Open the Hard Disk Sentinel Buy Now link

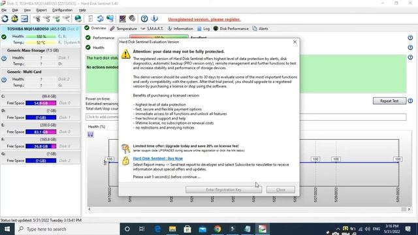point(158,158)
